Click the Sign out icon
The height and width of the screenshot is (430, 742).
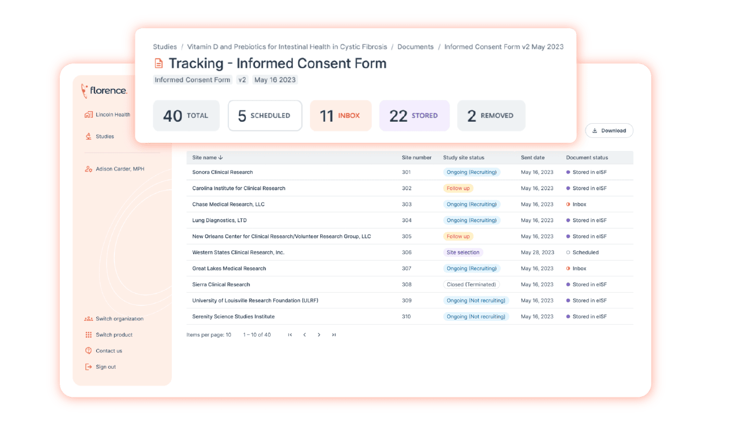(x=89, y=367)
